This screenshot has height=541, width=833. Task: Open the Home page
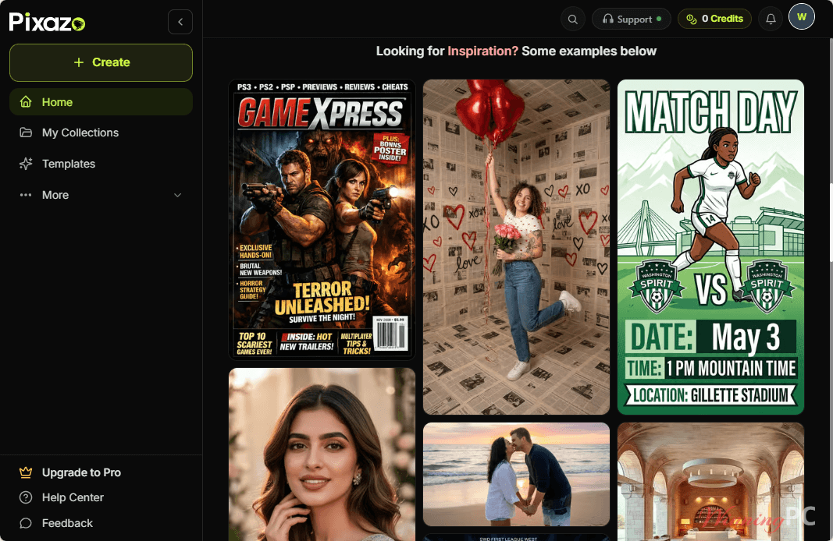(x=101, y=102)
